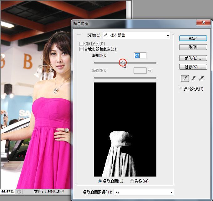
Task: Check the 偵測臉孔 option
Action: pyautogui.click(x=82, y=44)
